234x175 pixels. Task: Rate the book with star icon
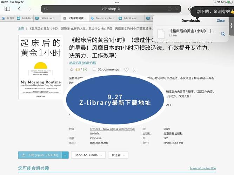(72, 70)
